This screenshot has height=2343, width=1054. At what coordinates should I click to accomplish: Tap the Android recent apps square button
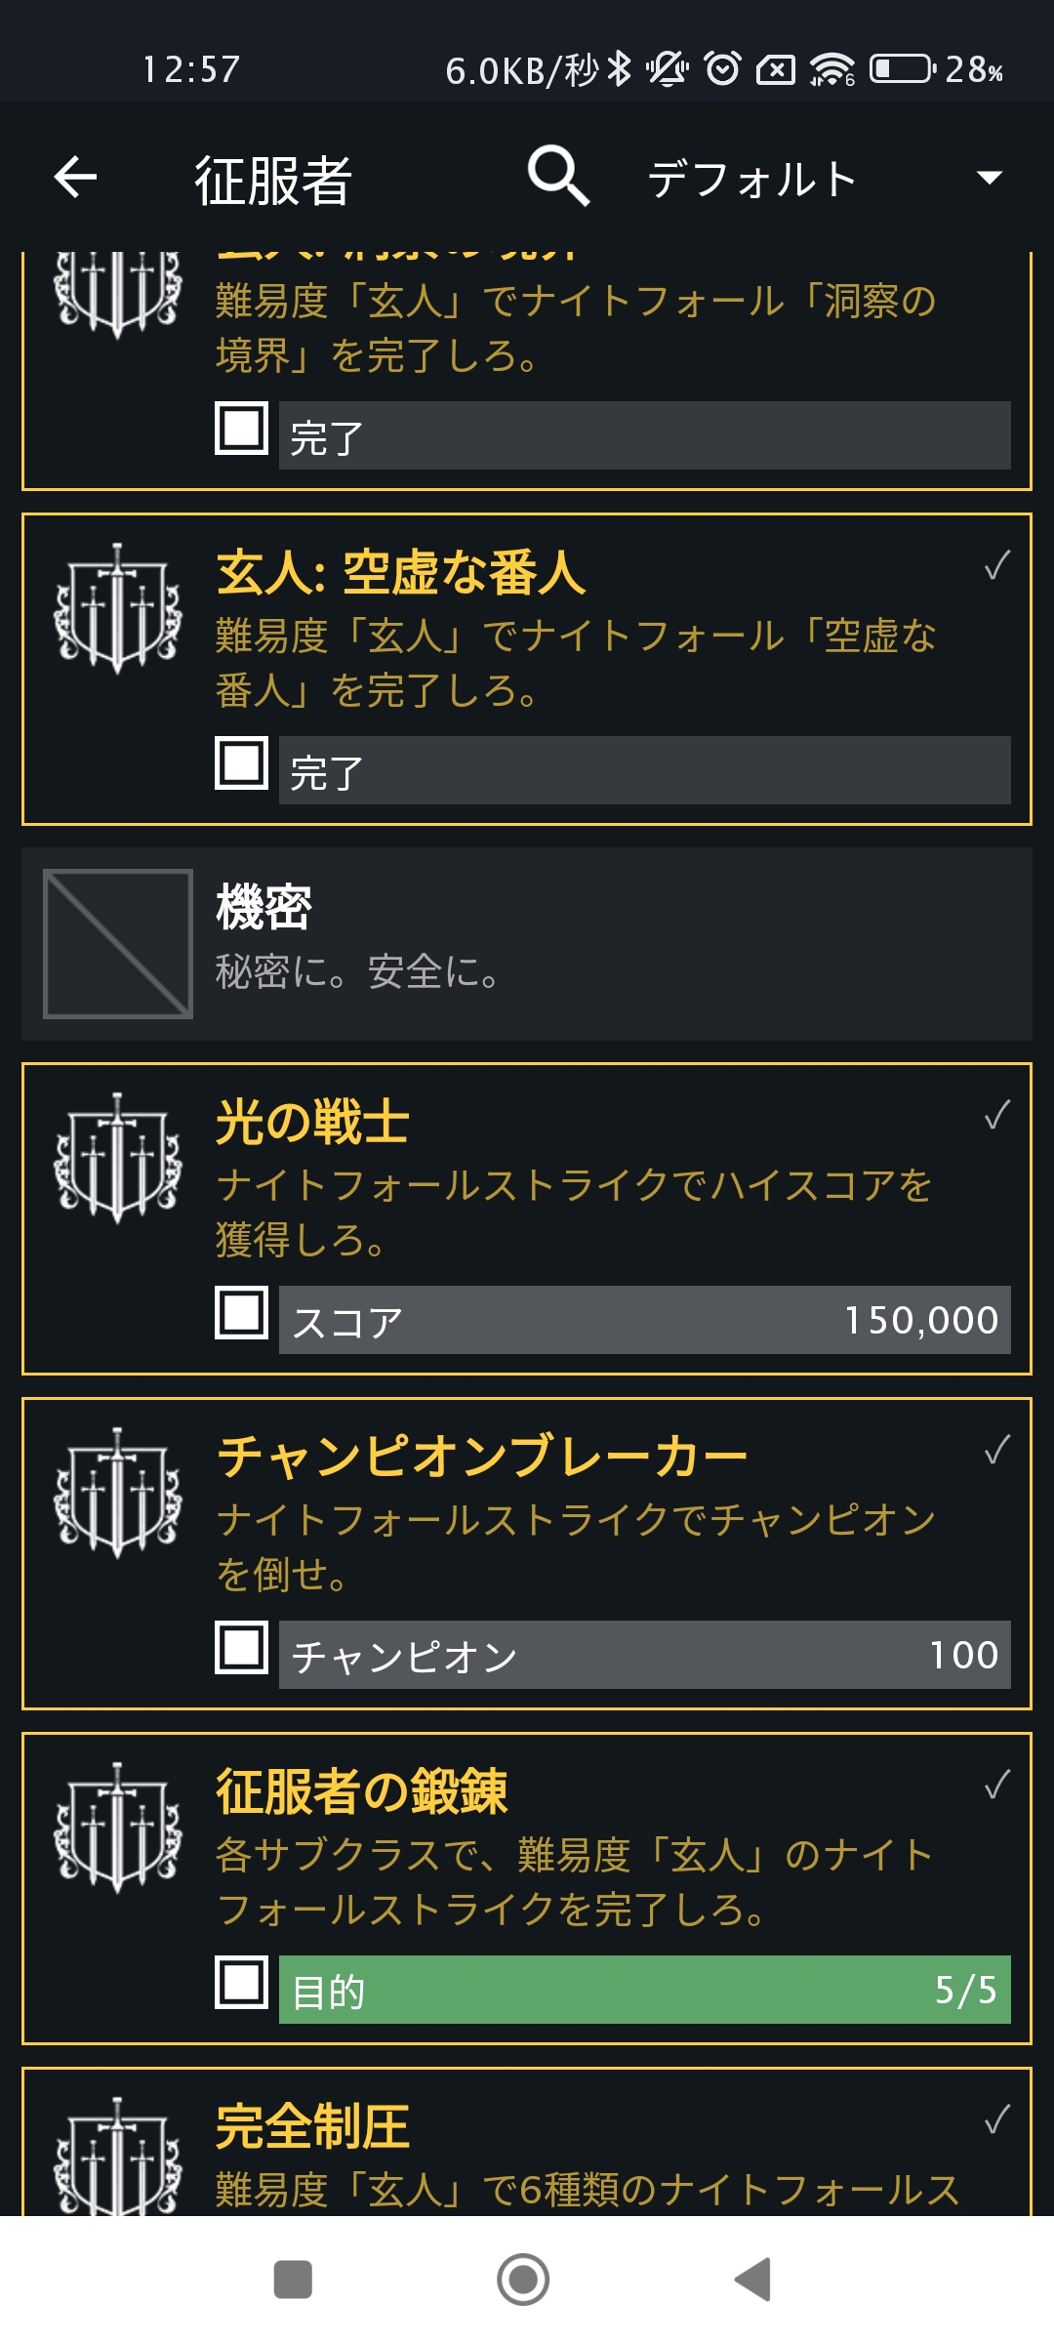coord(293,2280)
